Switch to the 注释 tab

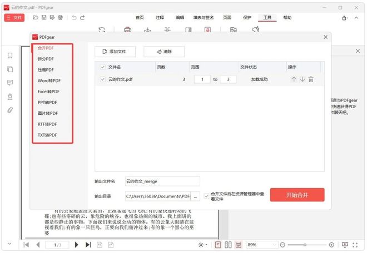coord(160,18)
